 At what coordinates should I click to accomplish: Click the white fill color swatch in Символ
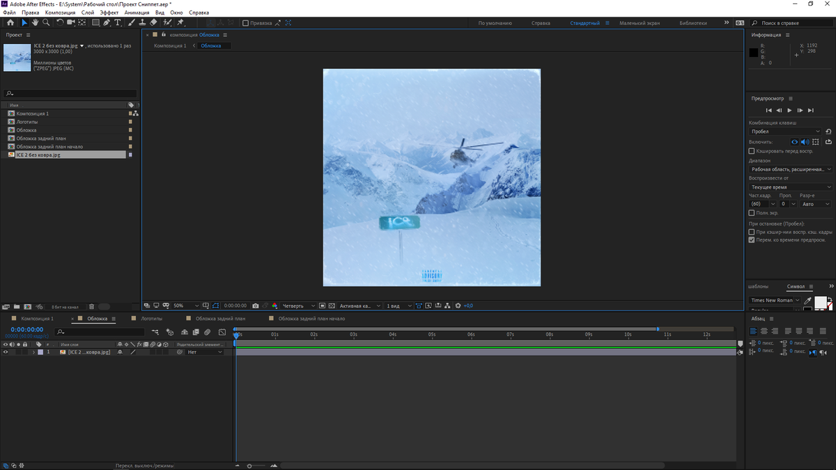tap(821, 302)
